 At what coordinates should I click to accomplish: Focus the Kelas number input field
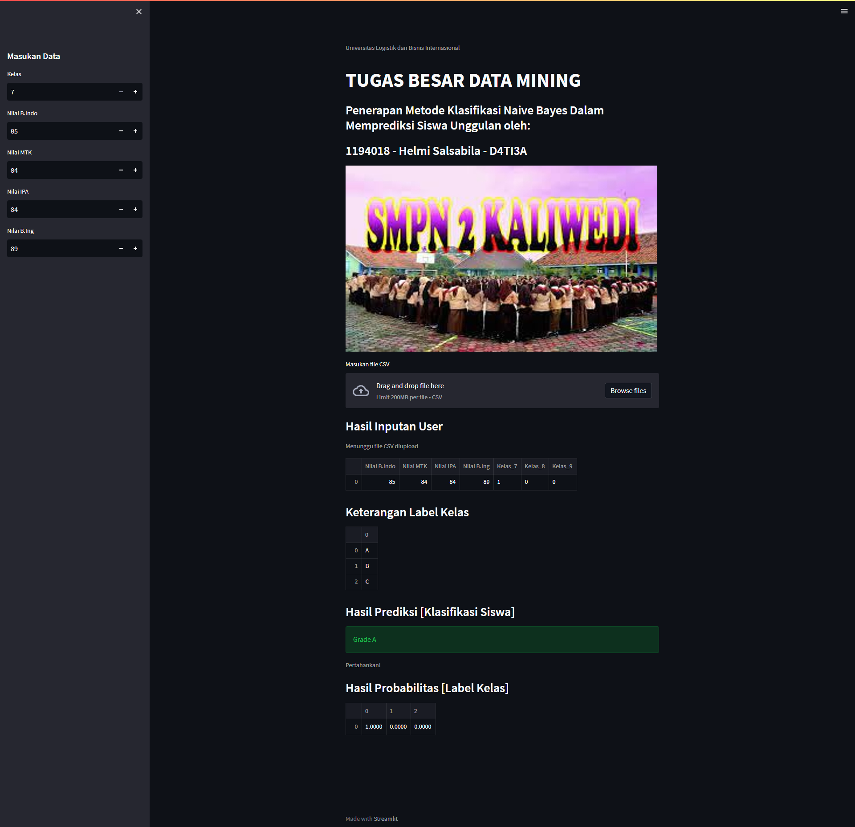tap(60, 92)
